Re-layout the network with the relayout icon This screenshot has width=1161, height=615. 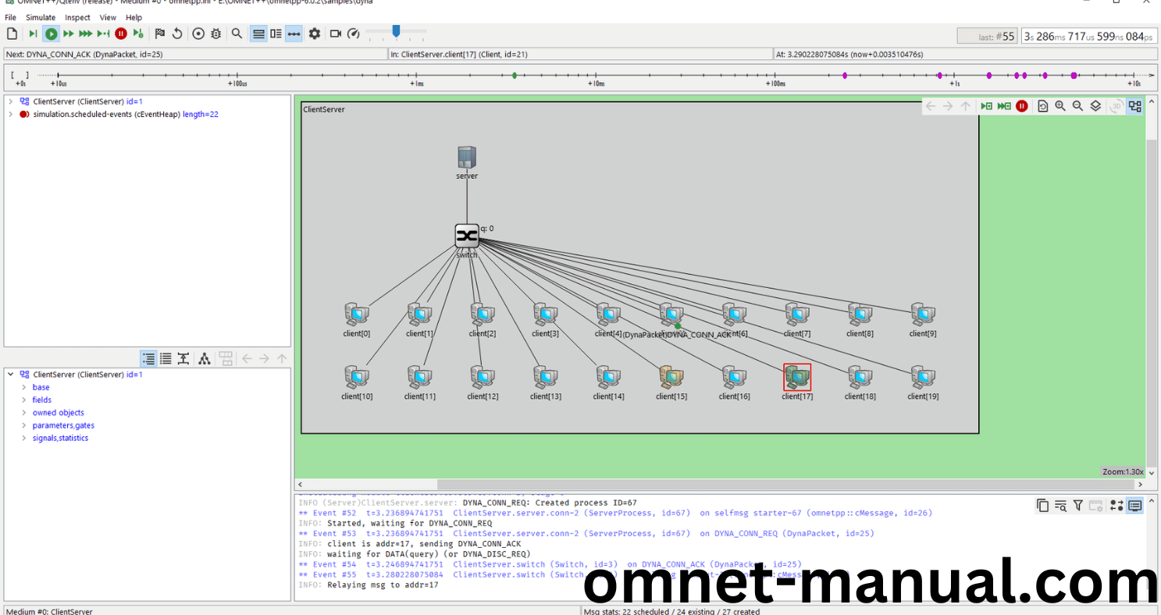1043,105
